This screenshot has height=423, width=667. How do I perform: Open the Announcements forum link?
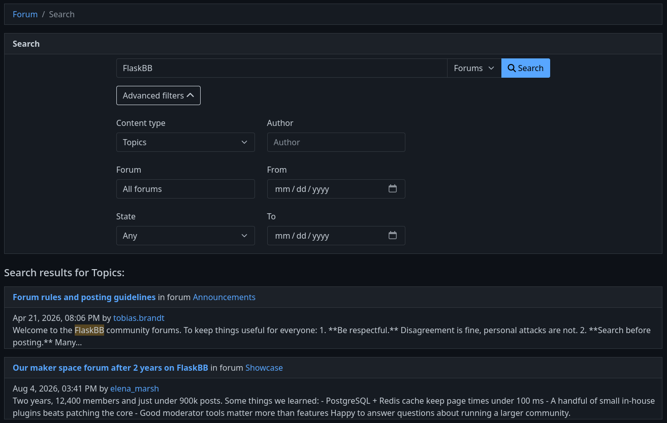click(x=224, y=297)
